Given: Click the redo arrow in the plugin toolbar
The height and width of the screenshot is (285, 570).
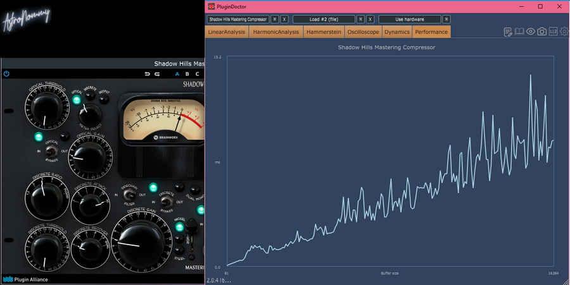Looking at the screenshot, I should [157, 74].
